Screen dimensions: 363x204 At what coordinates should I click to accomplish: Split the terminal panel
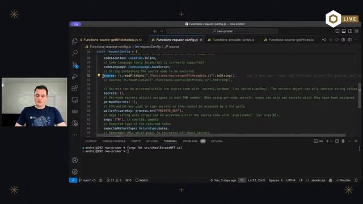(x=337, y=141)
